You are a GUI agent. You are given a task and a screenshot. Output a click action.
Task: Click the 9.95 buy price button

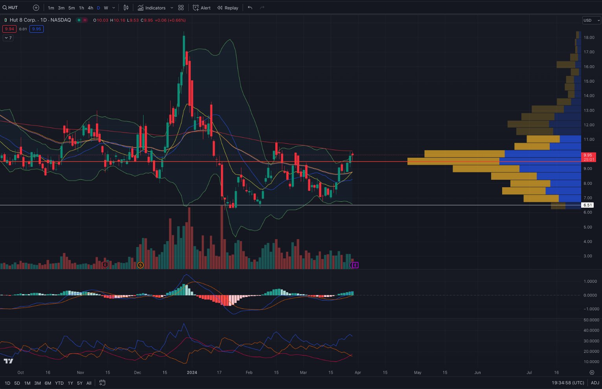click(x=37, y=29)
